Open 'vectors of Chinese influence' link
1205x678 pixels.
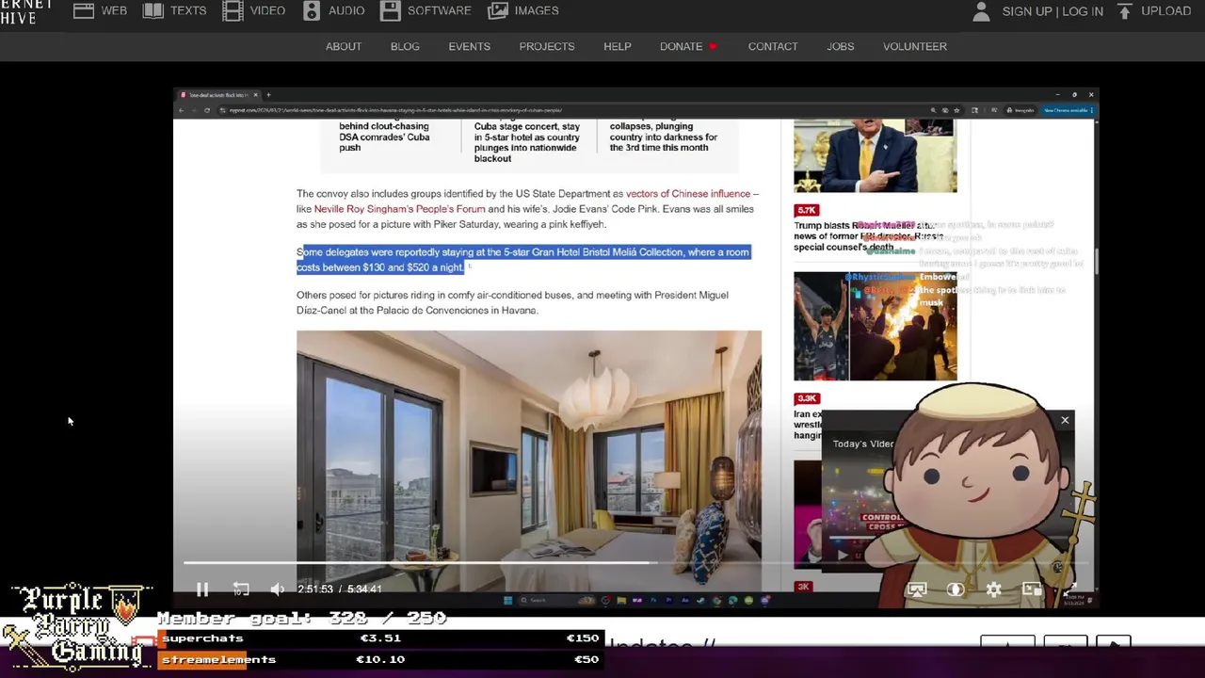pyautogui.click(x=688, y=193)
